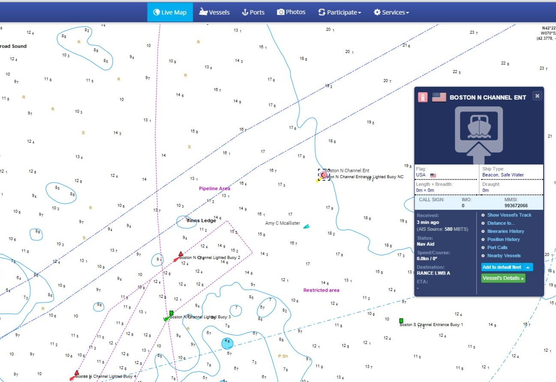Click the Amy C Mcallister vessel label
The image size is (556, 382).
click(282, 223)
